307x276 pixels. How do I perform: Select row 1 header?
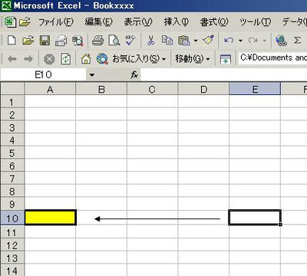tap(12, 102)
